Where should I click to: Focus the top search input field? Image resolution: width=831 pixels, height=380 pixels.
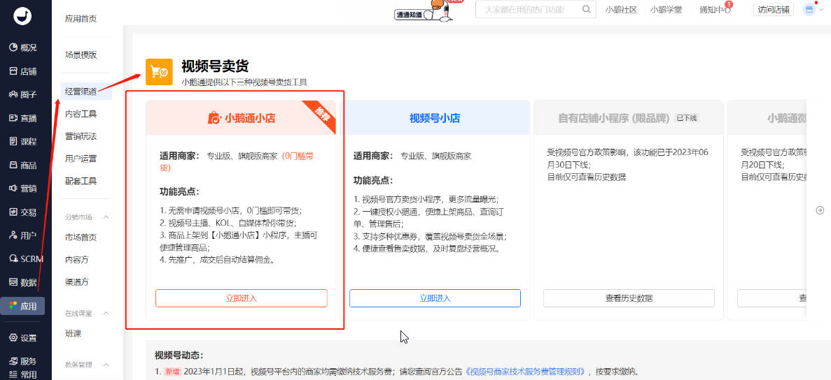click(x=536, y=10)
